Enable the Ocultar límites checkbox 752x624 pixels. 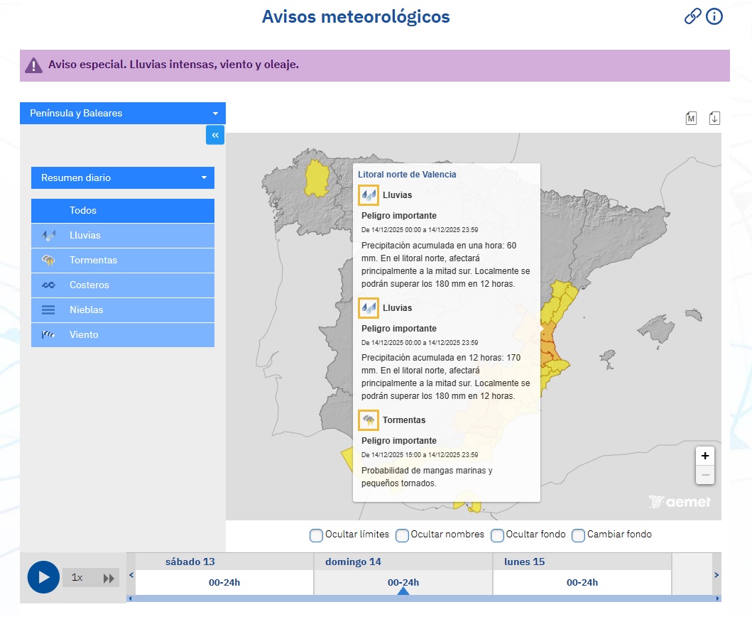[316, 535]
